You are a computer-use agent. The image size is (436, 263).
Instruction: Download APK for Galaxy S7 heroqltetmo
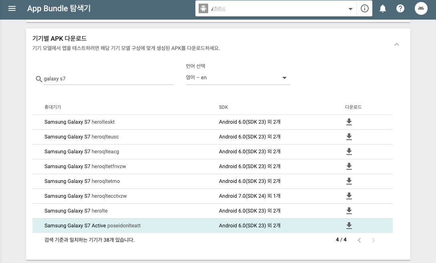click(x=349, y=181)
